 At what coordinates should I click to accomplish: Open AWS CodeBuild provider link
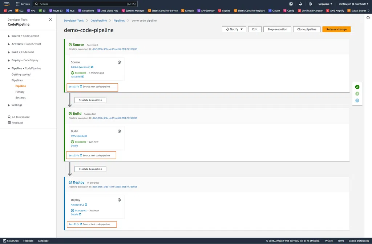(79, 136)
